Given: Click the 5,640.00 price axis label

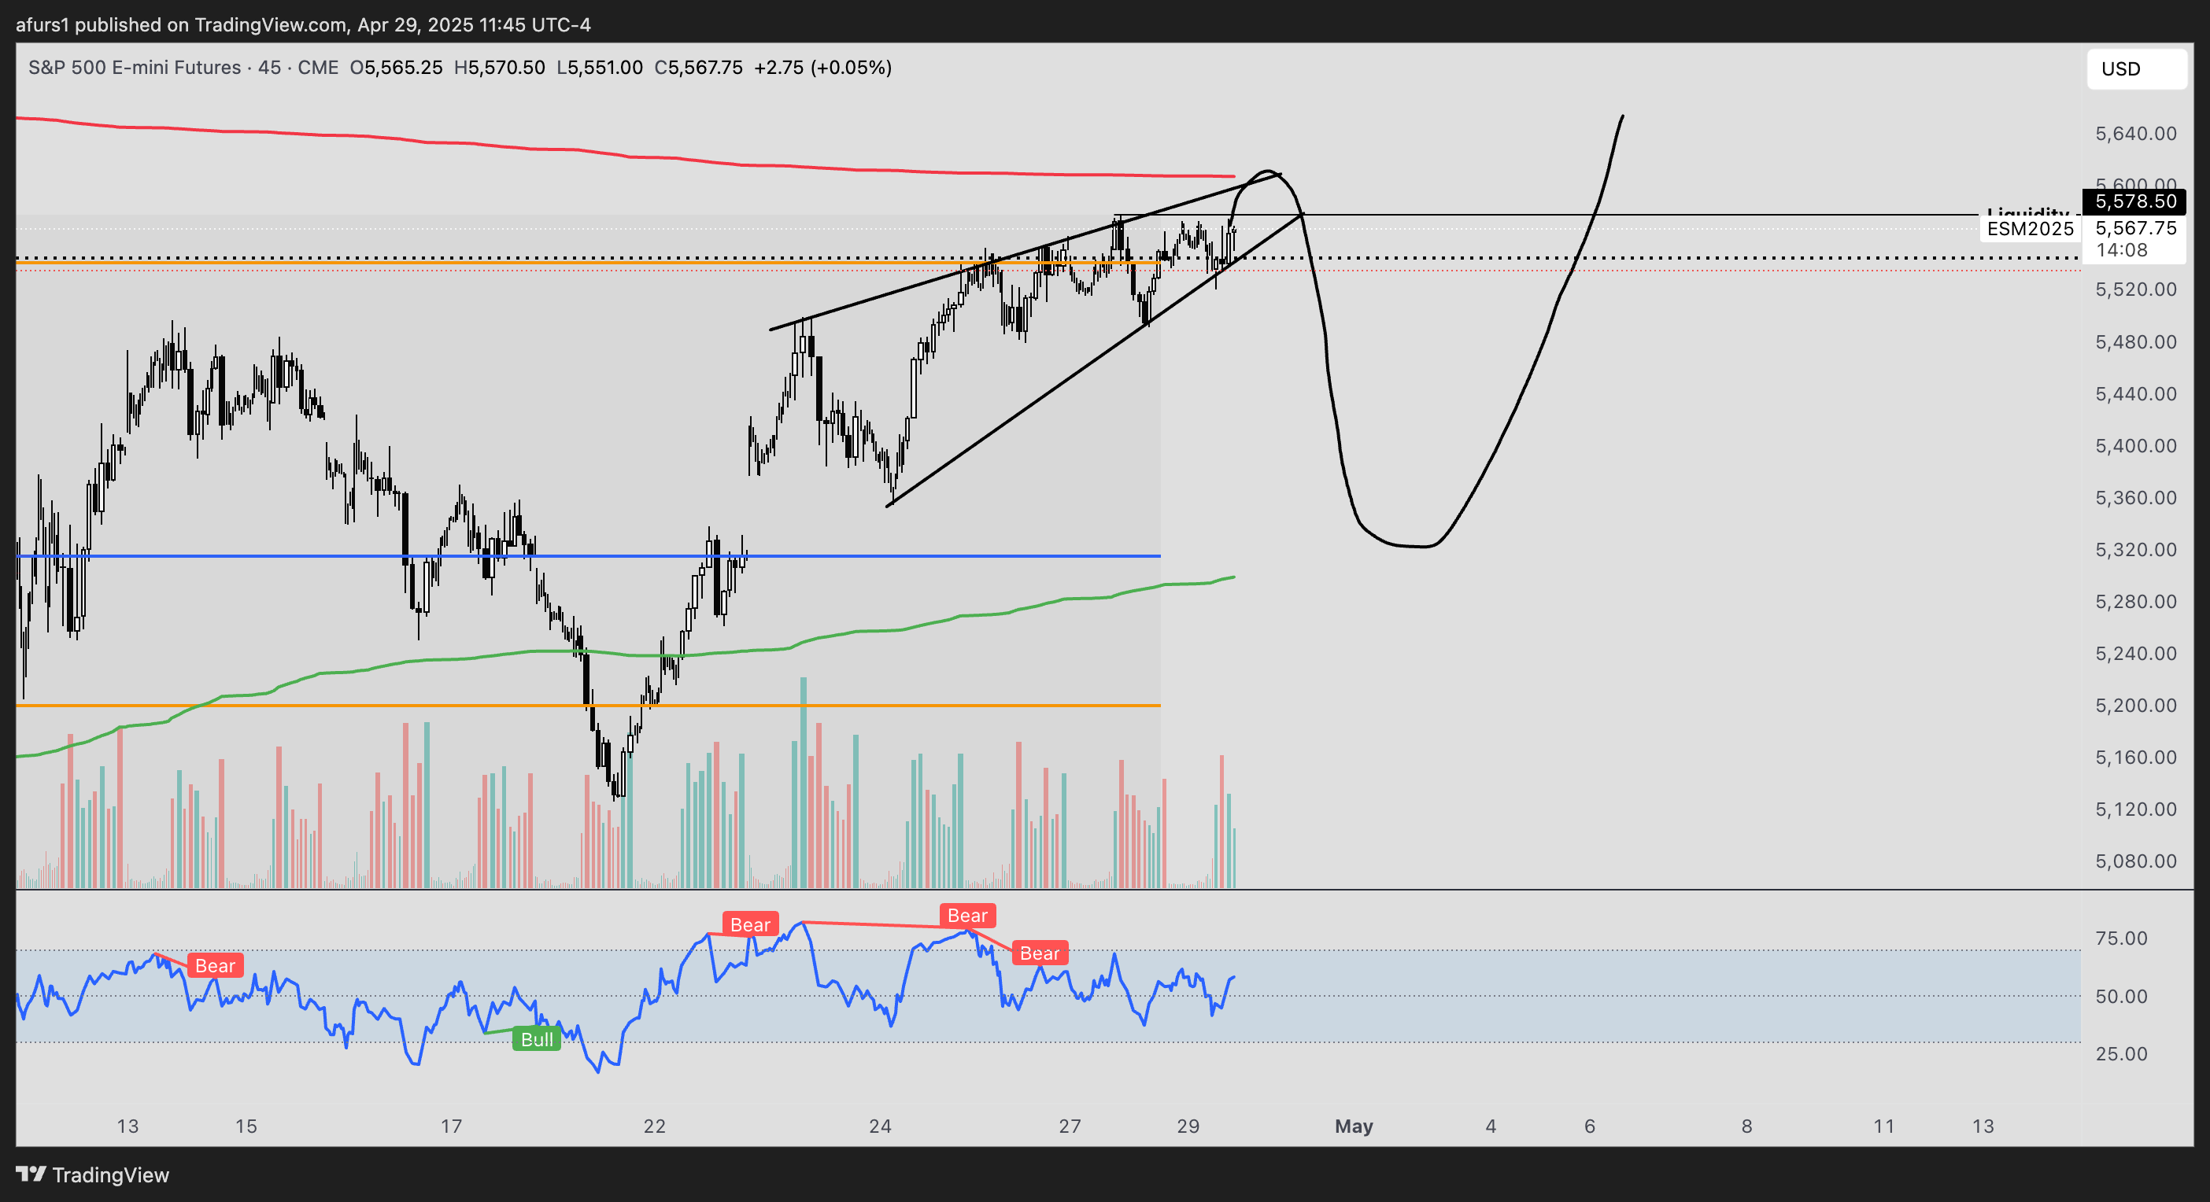Looking at the screenshot, I should (x=2135, y=134).
